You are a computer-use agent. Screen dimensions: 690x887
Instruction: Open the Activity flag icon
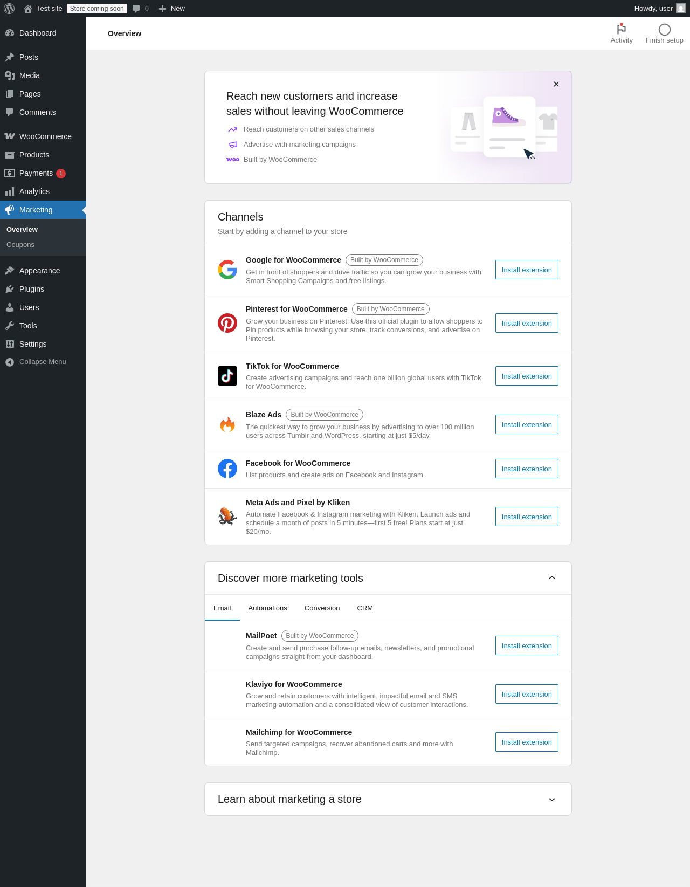(x=621, y=29)
